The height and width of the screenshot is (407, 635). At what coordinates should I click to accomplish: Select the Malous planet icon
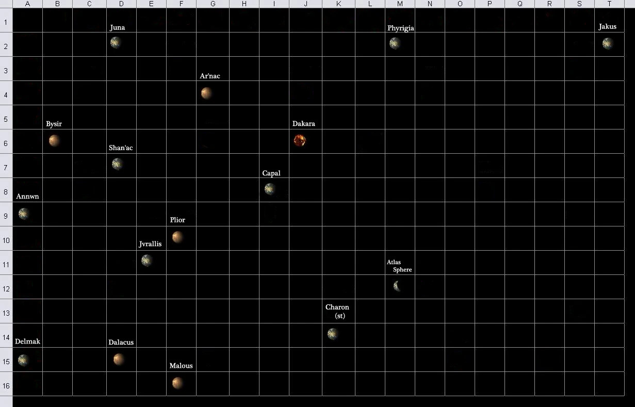click(x=177, y=383)
